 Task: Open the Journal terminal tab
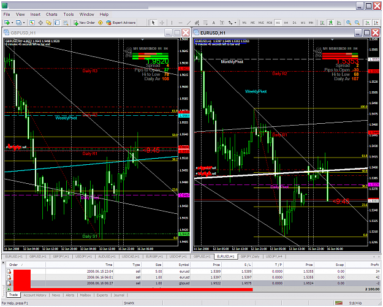pyautogui.click(x=119, y=295)
